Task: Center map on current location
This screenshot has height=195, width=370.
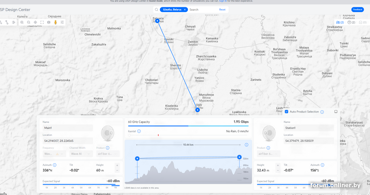Action: pos(36,22)
